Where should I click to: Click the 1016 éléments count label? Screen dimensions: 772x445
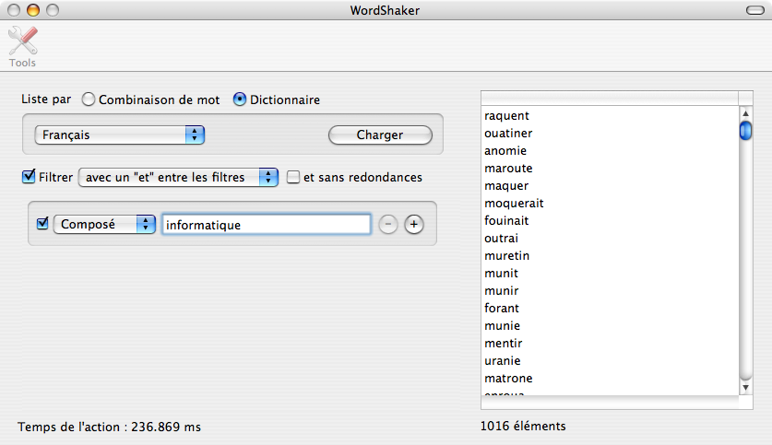point(523,426)
